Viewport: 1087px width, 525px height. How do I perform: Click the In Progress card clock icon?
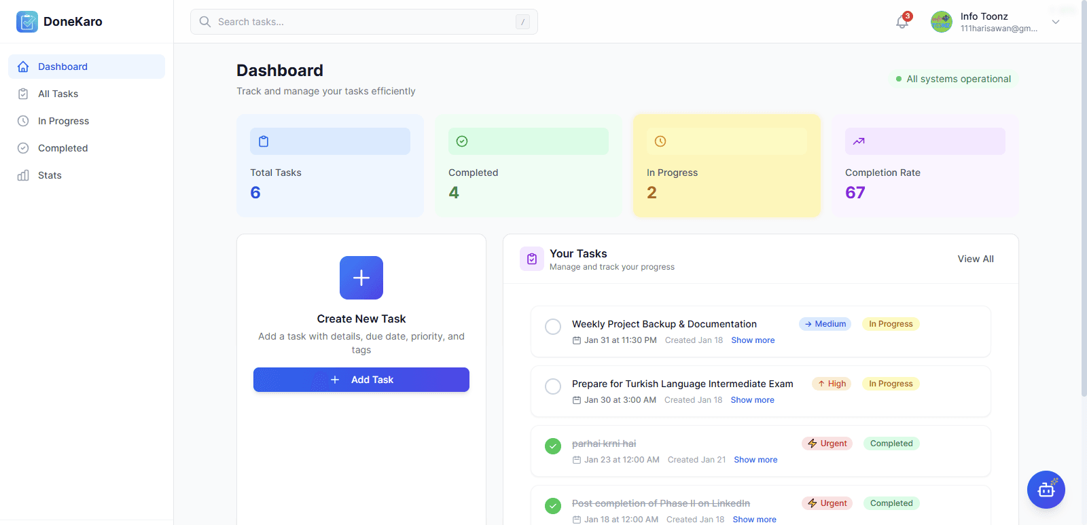(660, 141)
